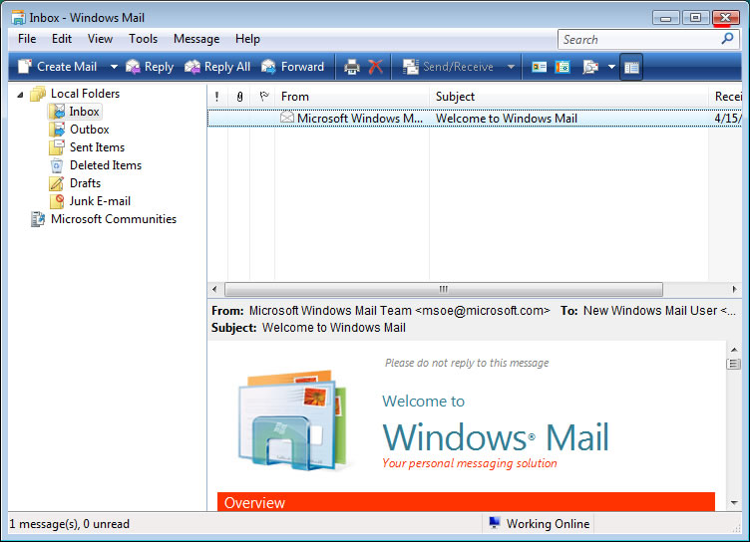Open Contacts from the toolbar icon
Screen dimensions: 750x542
tap(540, 67)
